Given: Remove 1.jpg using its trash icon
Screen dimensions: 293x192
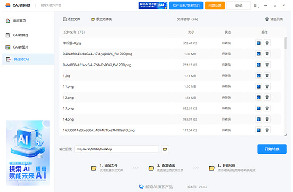Looking at the screenshot, I should [267, 76].
